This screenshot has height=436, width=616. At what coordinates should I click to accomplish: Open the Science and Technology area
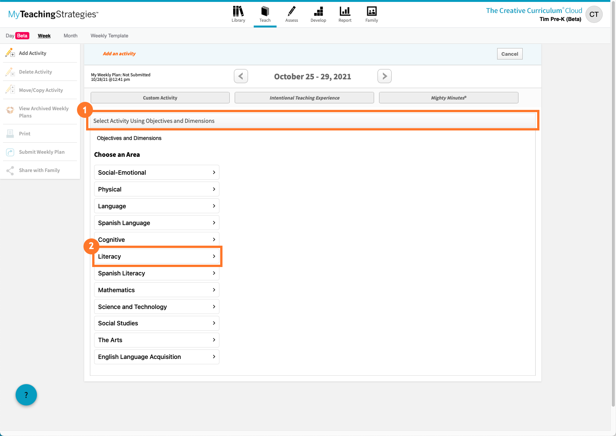click(x=157, y=307)
